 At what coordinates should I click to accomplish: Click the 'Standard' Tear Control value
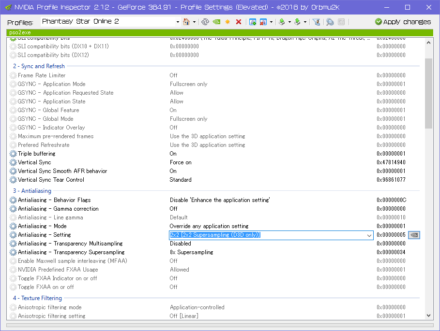click(x=181, y=180)
